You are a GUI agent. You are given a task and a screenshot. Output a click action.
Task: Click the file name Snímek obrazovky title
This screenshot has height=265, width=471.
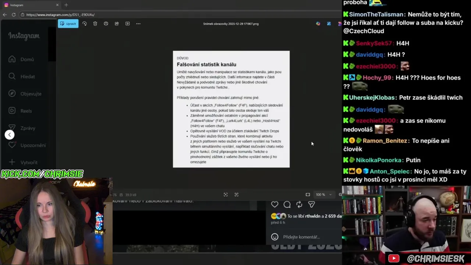pos(231,24)
